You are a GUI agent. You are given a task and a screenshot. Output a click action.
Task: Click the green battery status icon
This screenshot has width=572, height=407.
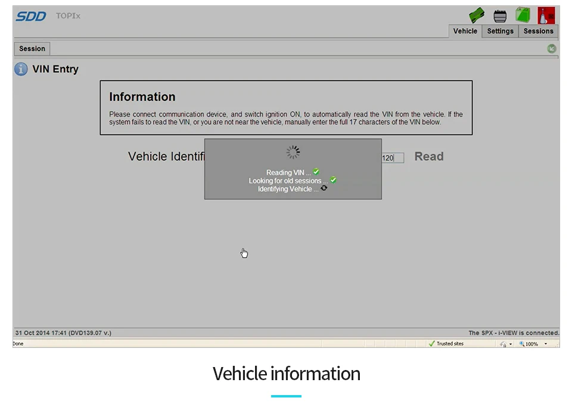click(x=523, y=15)
